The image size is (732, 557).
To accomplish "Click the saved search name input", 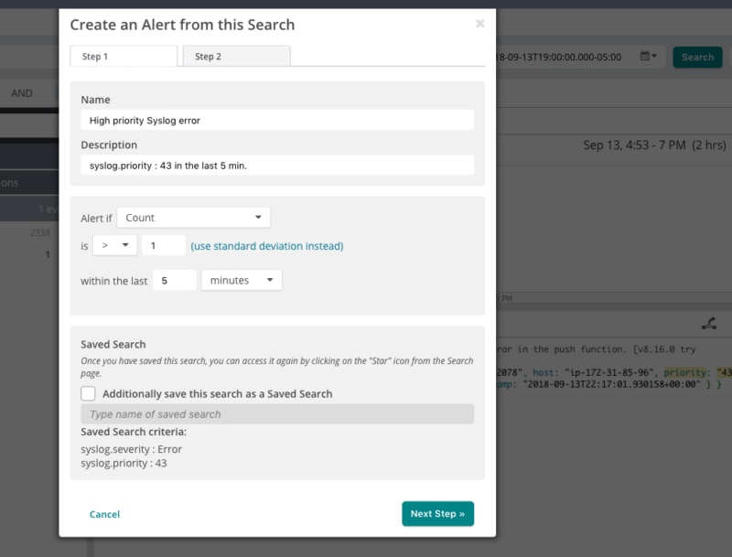I will tap(277, 414).
